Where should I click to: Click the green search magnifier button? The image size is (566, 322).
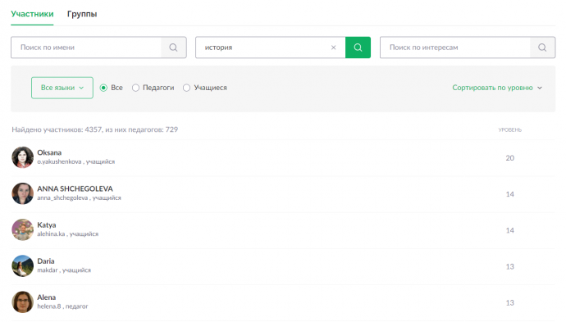point(358,48)
